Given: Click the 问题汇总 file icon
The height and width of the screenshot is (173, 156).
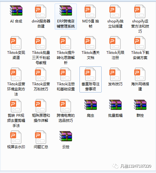Looking at the screenshot, I should click(x=41, y=137).
